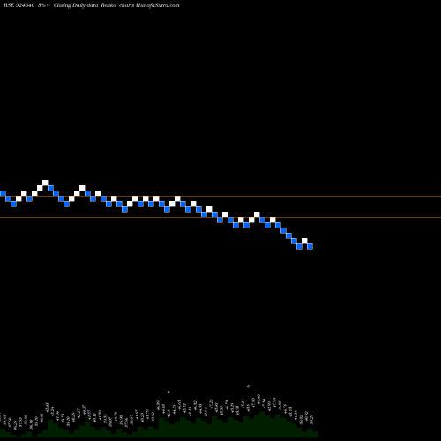Click the "BSE 524640" symbol text in header
This screenshot has height=441, width=441.
click(19, 5)
